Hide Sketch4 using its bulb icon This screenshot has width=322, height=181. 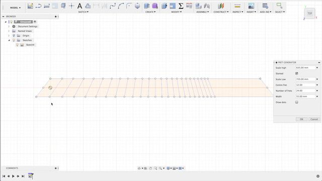[17, 45]
